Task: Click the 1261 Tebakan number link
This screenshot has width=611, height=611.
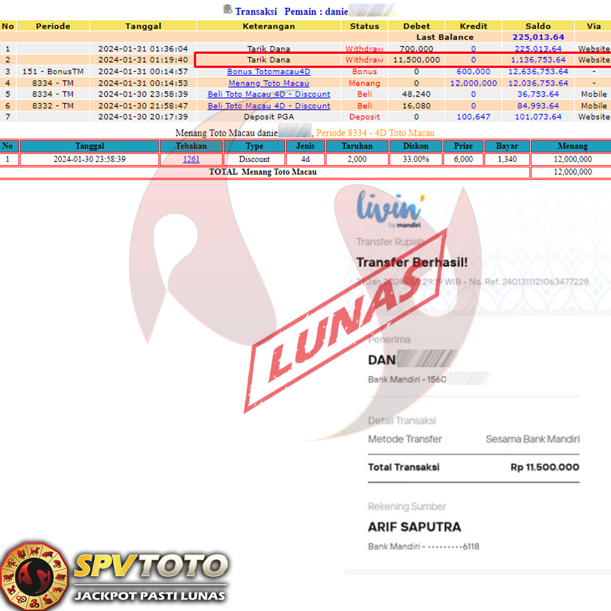Action: point(191,159)
